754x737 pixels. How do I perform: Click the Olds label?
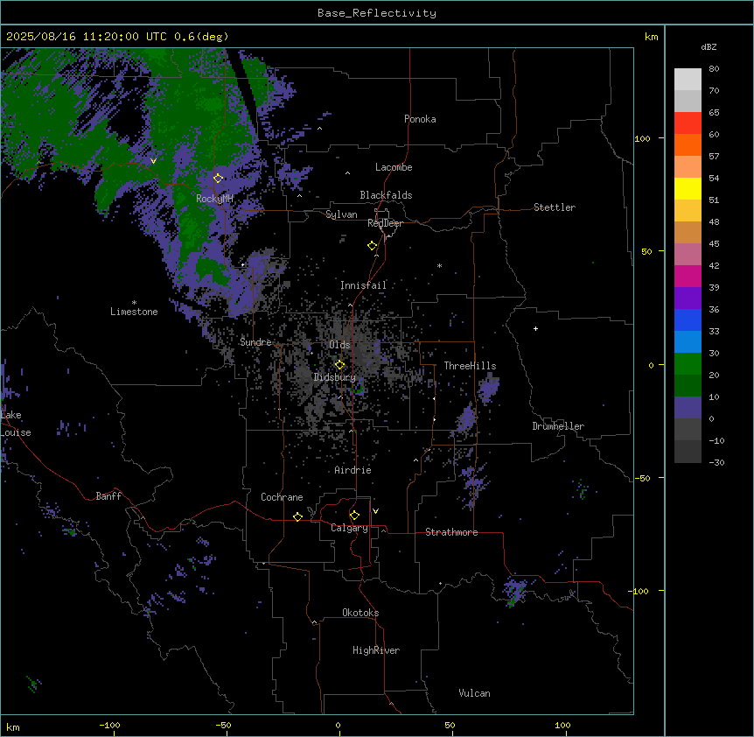[x=339, y=345]
